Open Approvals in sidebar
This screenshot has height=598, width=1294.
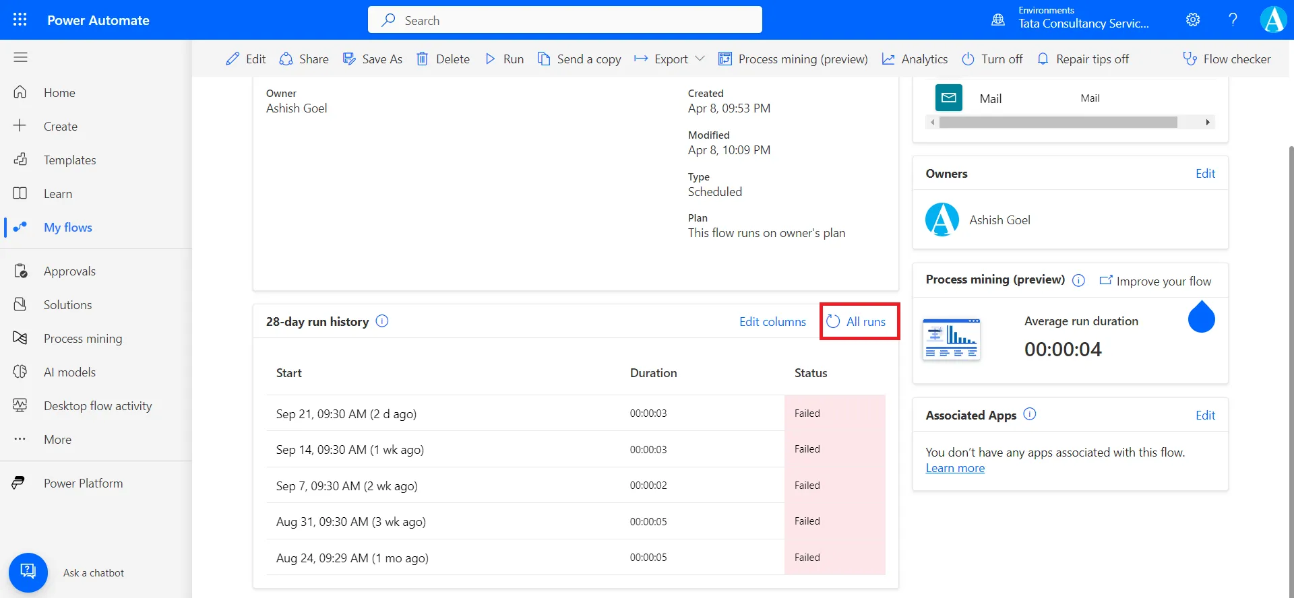click(96, 271)
